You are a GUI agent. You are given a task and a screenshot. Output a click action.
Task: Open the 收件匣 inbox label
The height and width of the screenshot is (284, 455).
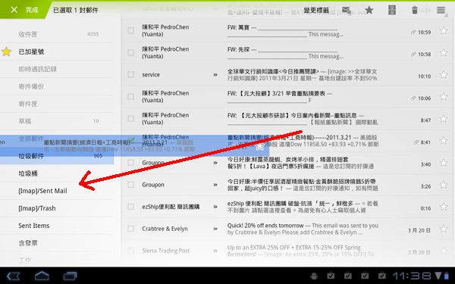tap(57, 34)
